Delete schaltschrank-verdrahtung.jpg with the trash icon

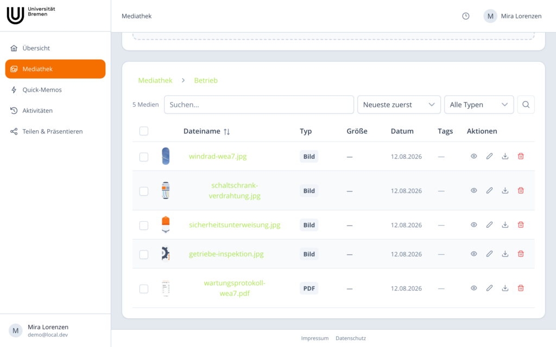click(521, 190)
